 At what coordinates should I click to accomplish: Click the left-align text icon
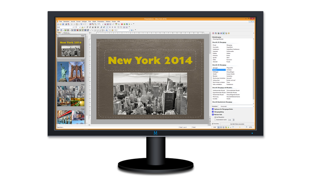(107, 27)
